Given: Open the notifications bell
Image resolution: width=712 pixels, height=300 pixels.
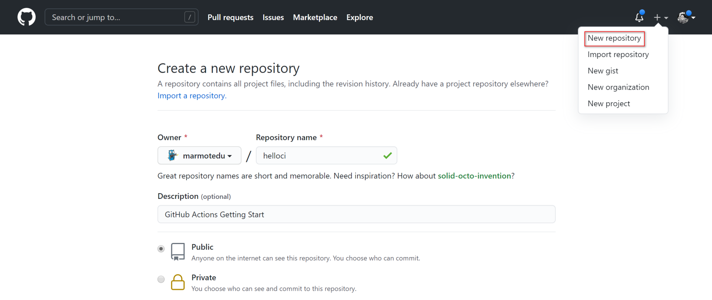Looking at the screenshot, I should click(x=639, y=17).
